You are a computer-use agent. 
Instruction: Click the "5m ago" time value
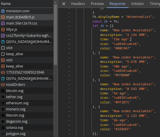119,93
